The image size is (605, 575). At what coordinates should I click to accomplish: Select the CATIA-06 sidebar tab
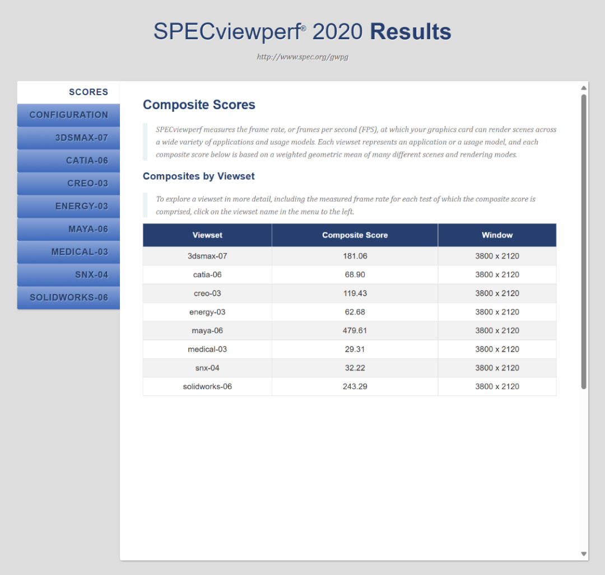click(68, 161)
